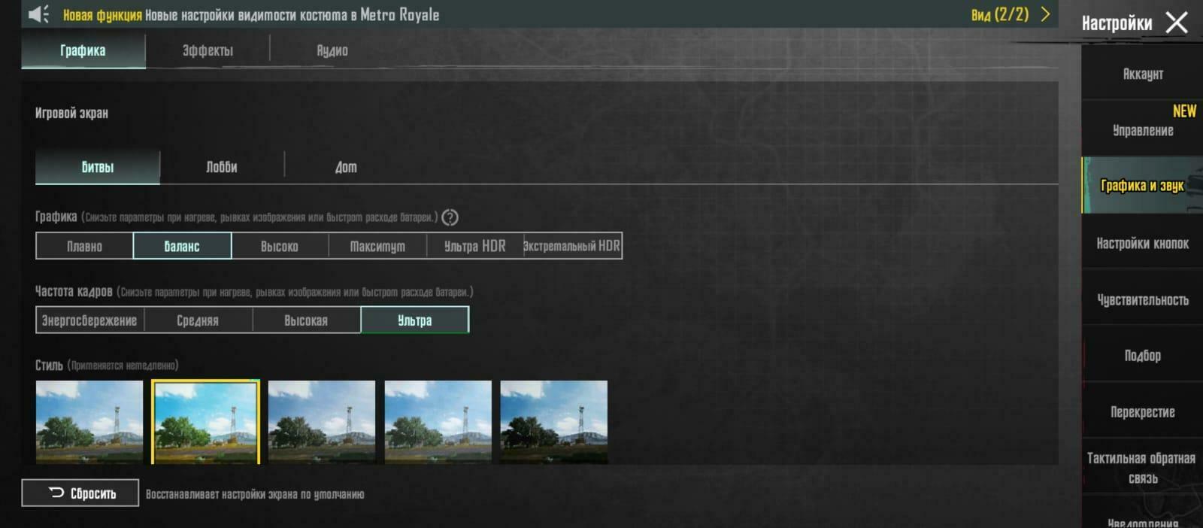
Task: Open Настройки кнопок in the sidebar
Action: (1142, 243)
